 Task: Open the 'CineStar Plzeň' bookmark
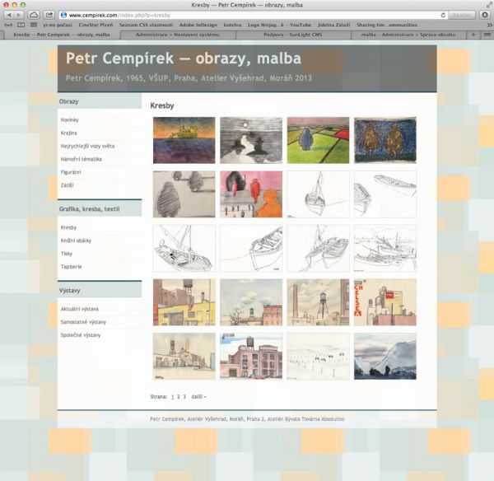96,25
